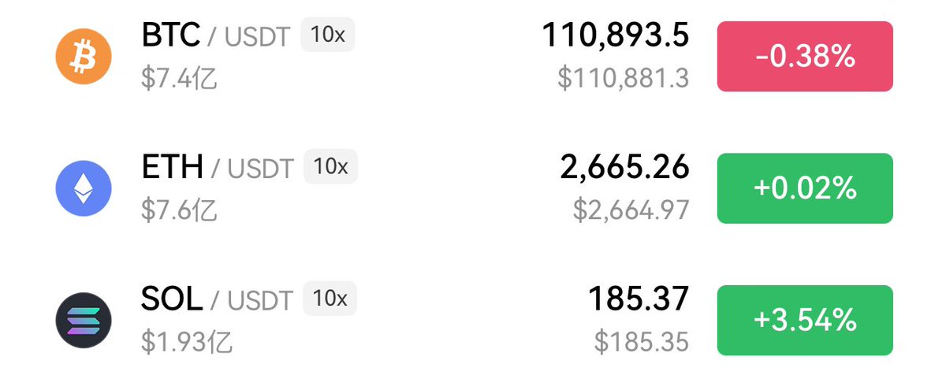Tap the ETH 10x leverage badge
This screenshot has height=390, width=946.
pyautogui.click(x=330, y=167)
